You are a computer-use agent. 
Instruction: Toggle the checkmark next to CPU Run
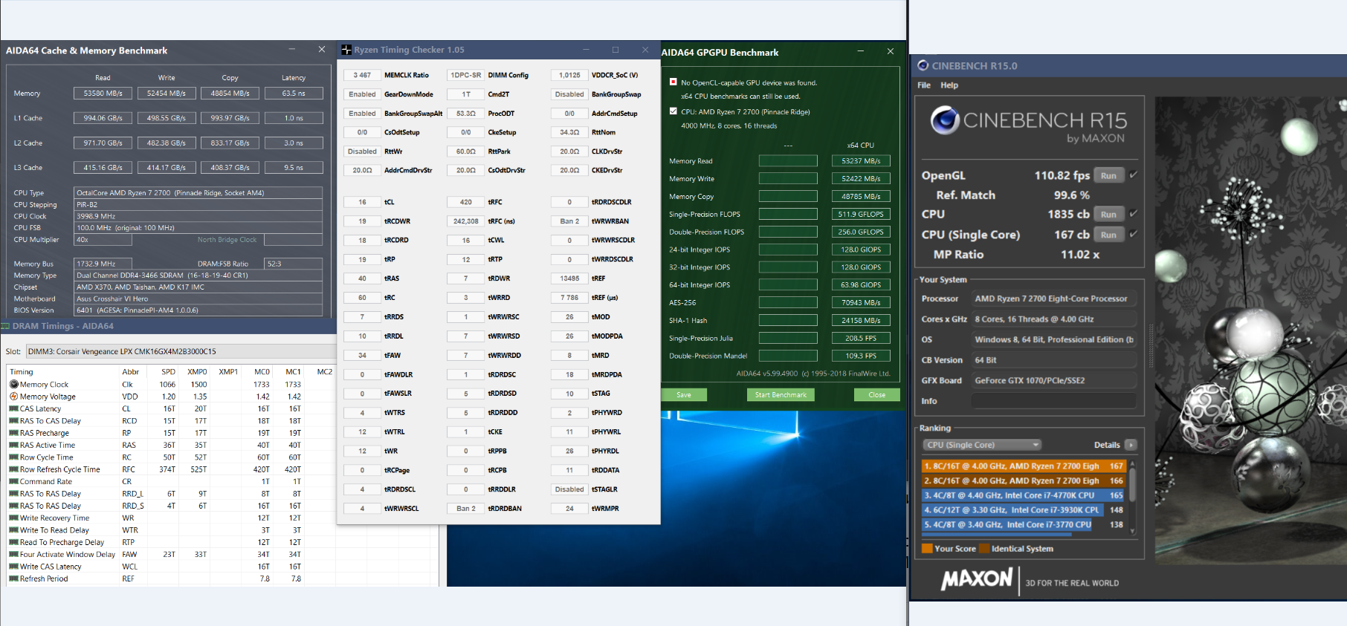click(x=1133, y=213)
